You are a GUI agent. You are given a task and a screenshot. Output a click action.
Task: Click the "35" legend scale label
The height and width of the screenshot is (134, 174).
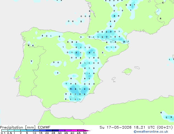tap(66, 133)
